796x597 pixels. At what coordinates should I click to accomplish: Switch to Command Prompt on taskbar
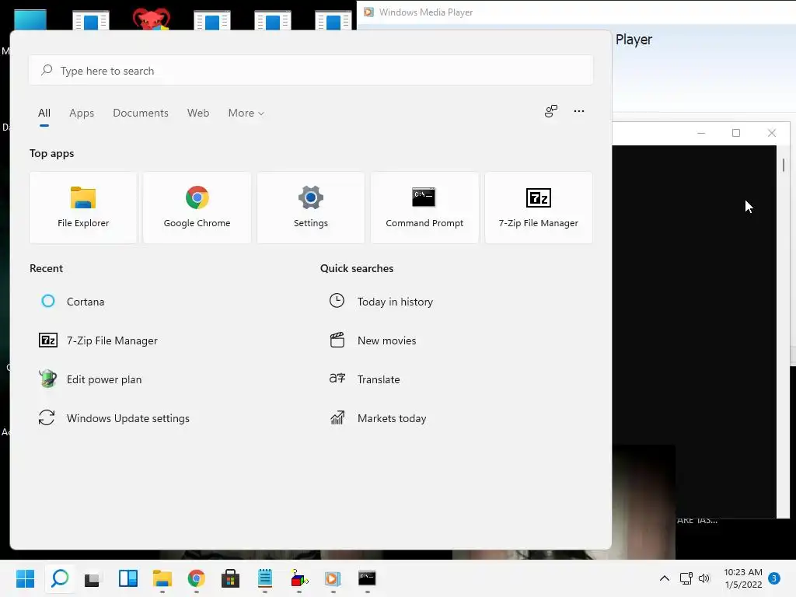tap(367, 578)
